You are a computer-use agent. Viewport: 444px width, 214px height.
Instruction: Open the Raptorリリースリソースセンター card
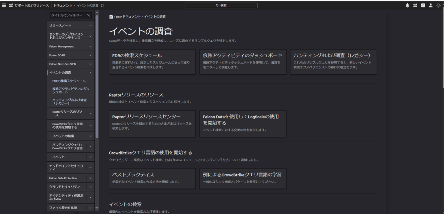point(152,123)
